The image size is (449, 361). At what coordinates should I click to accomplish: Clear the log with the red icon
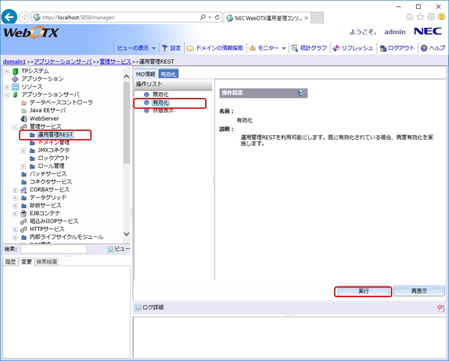[x=440, y=308]
